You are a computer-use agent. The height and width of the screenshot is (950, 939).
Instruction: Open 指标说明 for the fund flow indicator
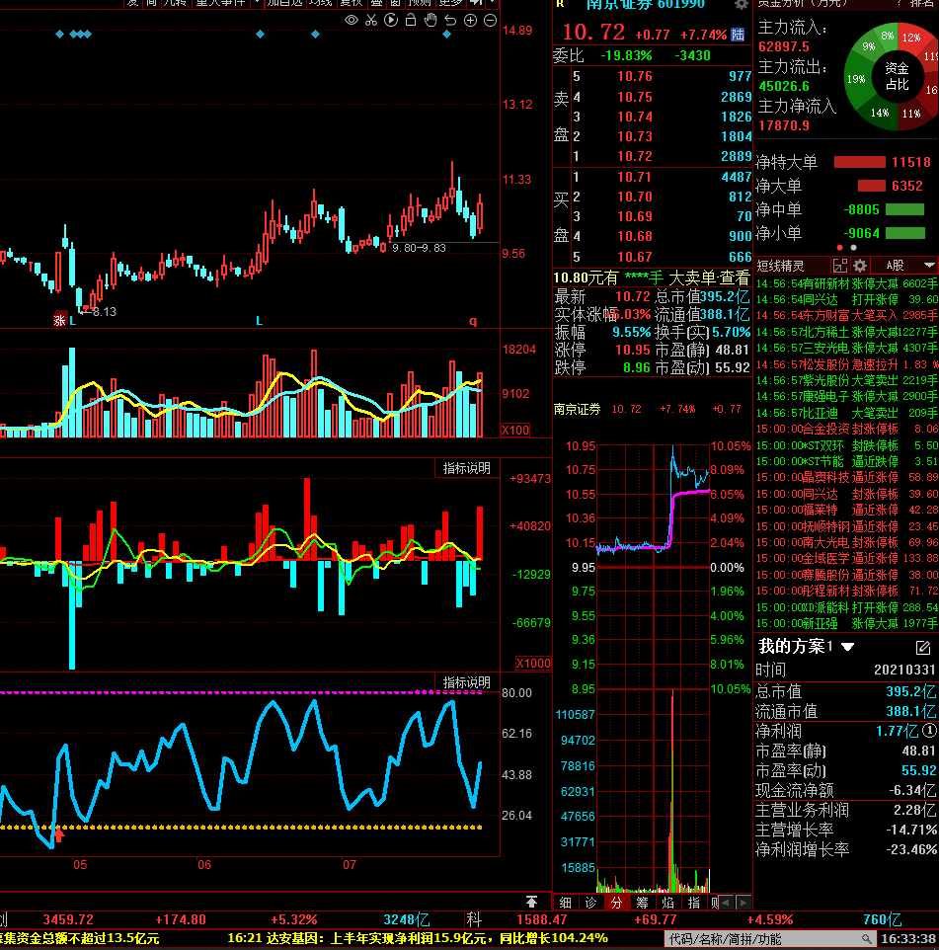coord(466,468)
